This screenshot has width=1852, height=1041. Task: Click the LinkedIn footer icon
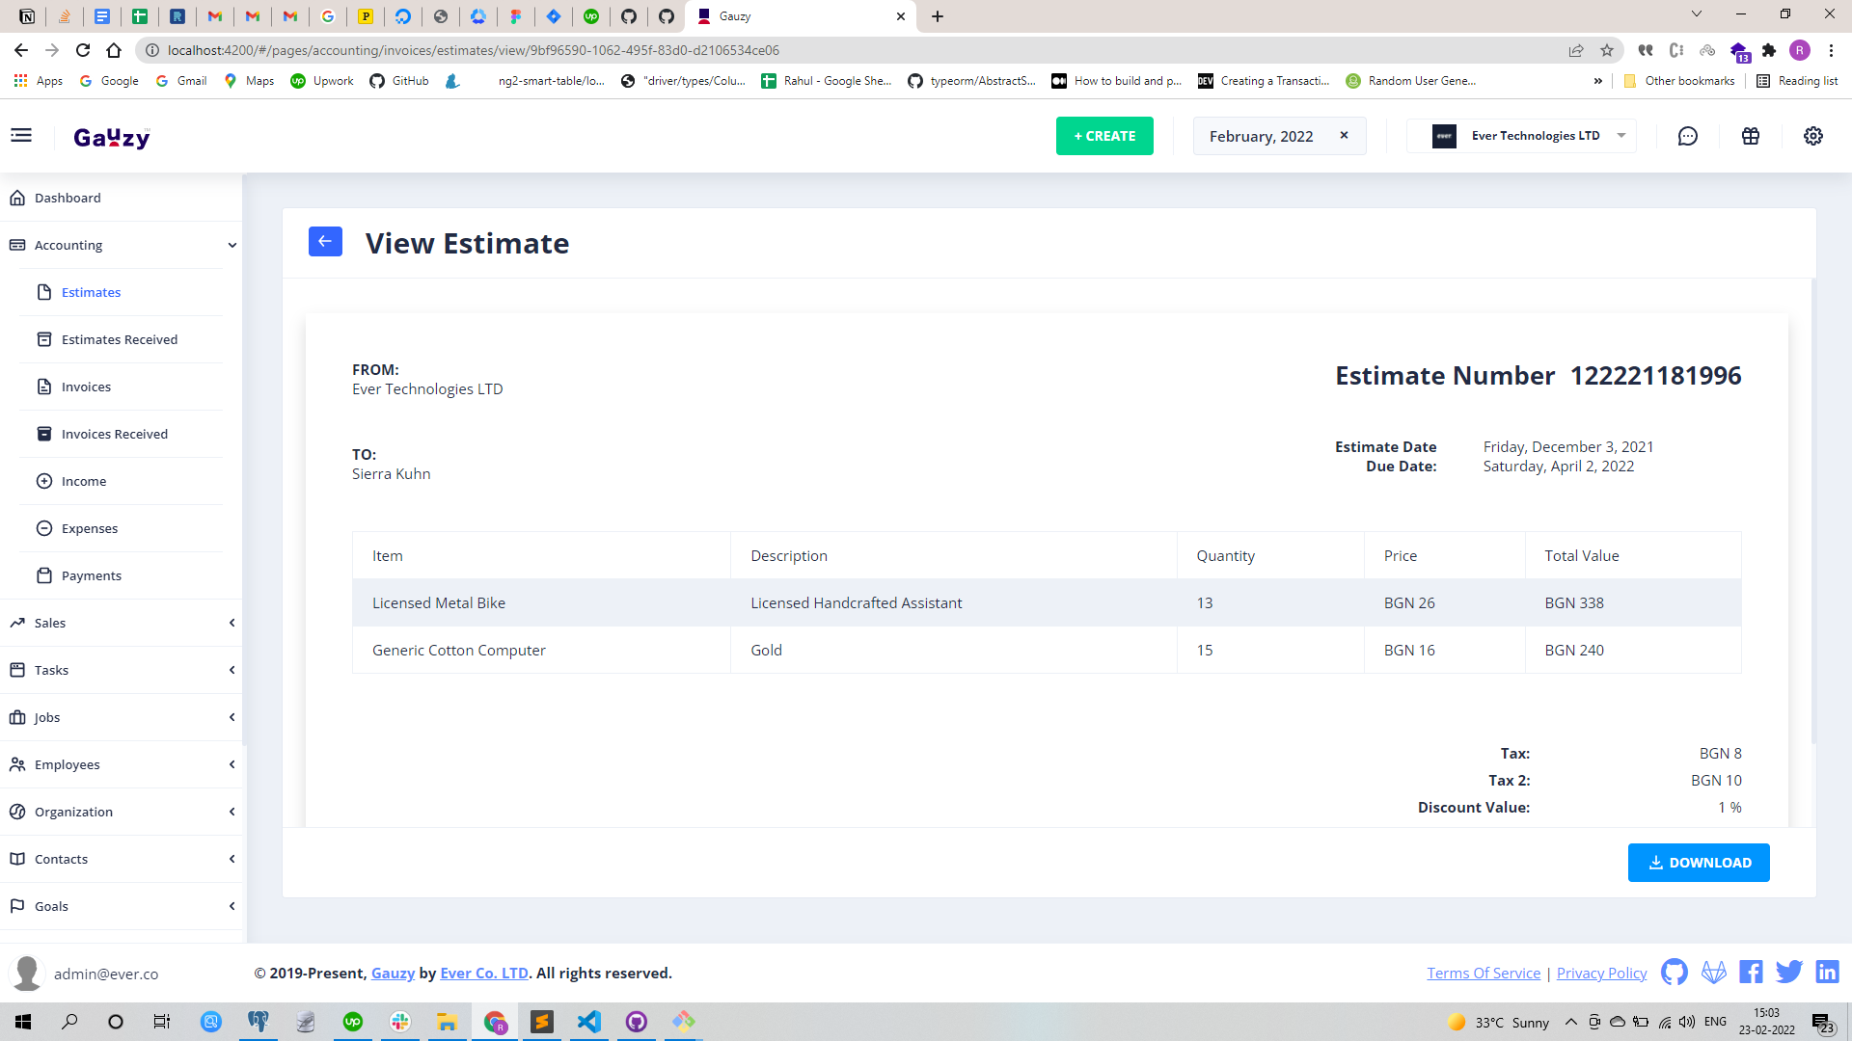(x=1827, y=973)
